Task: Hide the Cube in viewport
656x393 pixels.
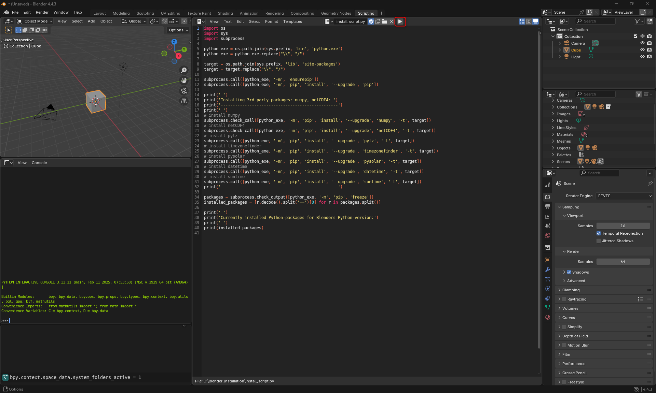Action: [642, 50]
